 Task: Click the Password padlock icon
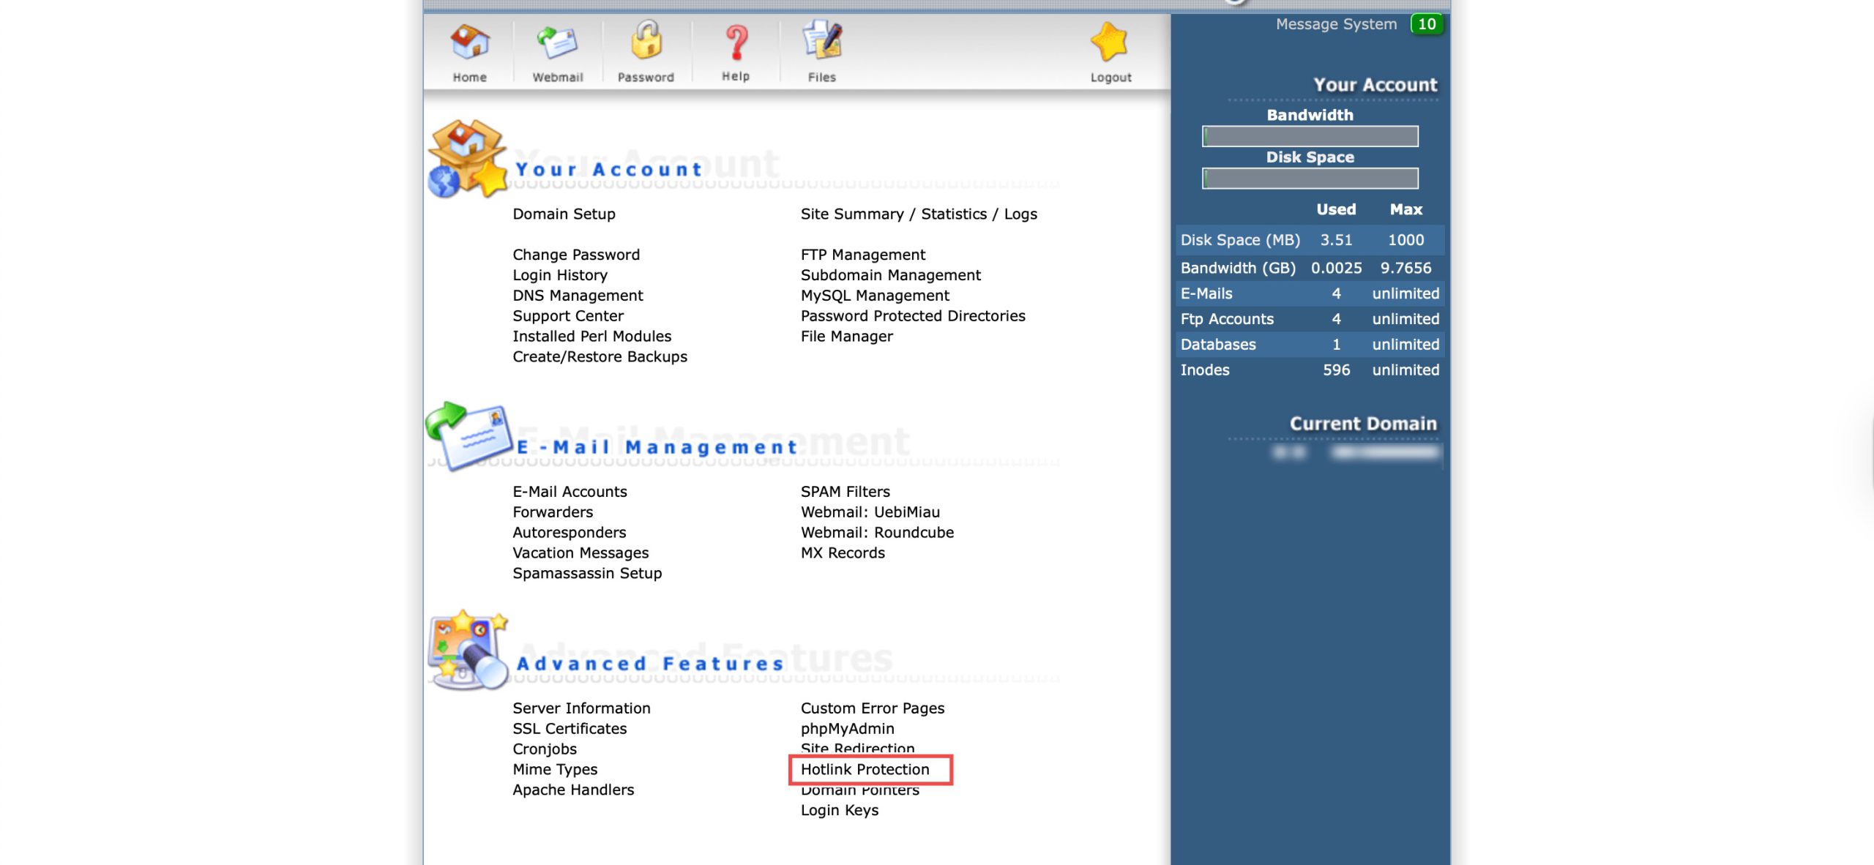(646, 41)
